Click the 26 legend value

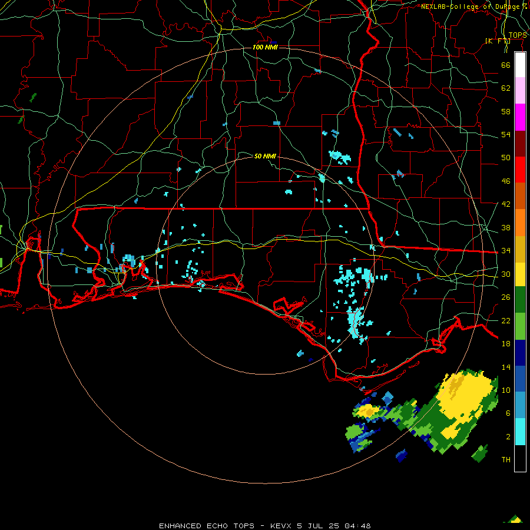pos(506,297)
